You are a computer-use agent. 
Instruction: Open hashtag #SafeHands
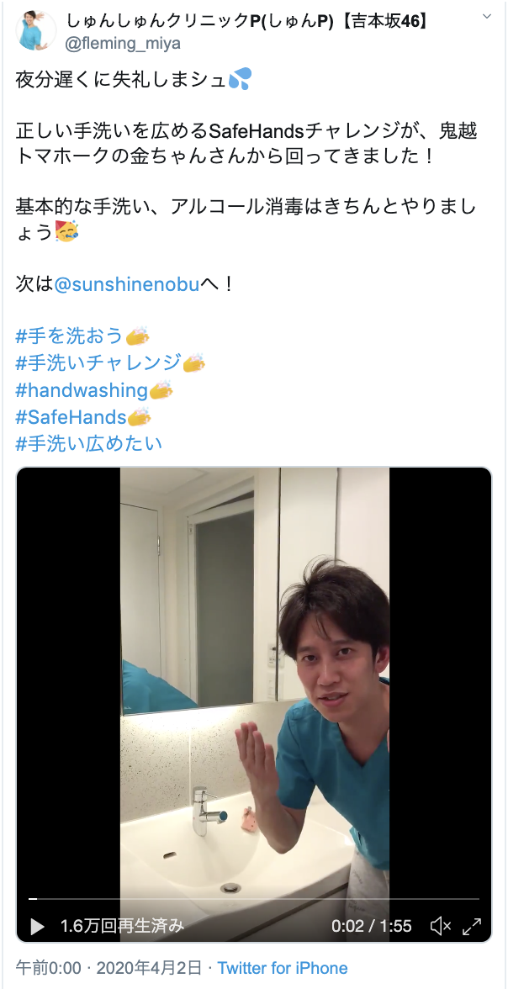click(71, 417)
